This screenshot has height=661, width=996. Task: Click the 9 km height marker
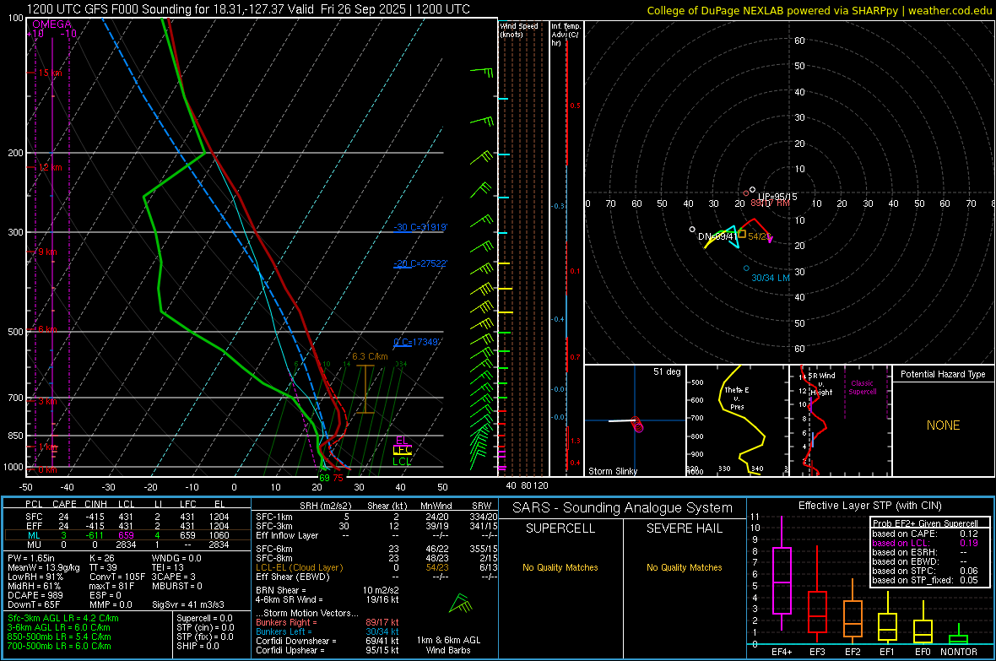47,252
